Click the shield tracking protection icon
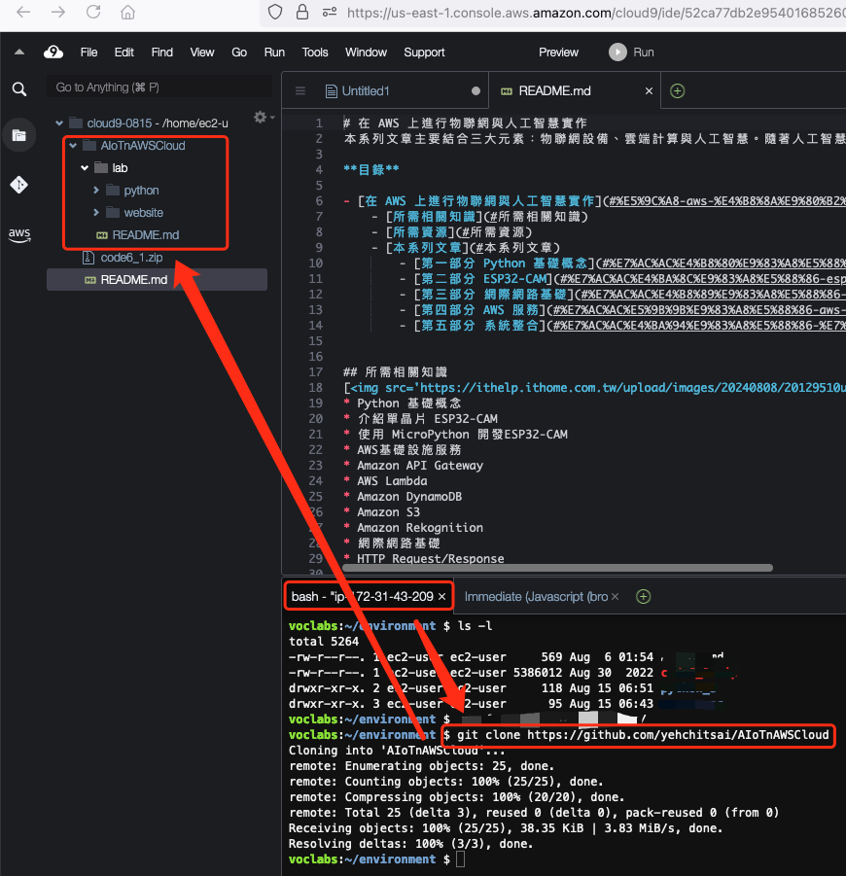This screenshot has width=846, height=876. [275, 12]
